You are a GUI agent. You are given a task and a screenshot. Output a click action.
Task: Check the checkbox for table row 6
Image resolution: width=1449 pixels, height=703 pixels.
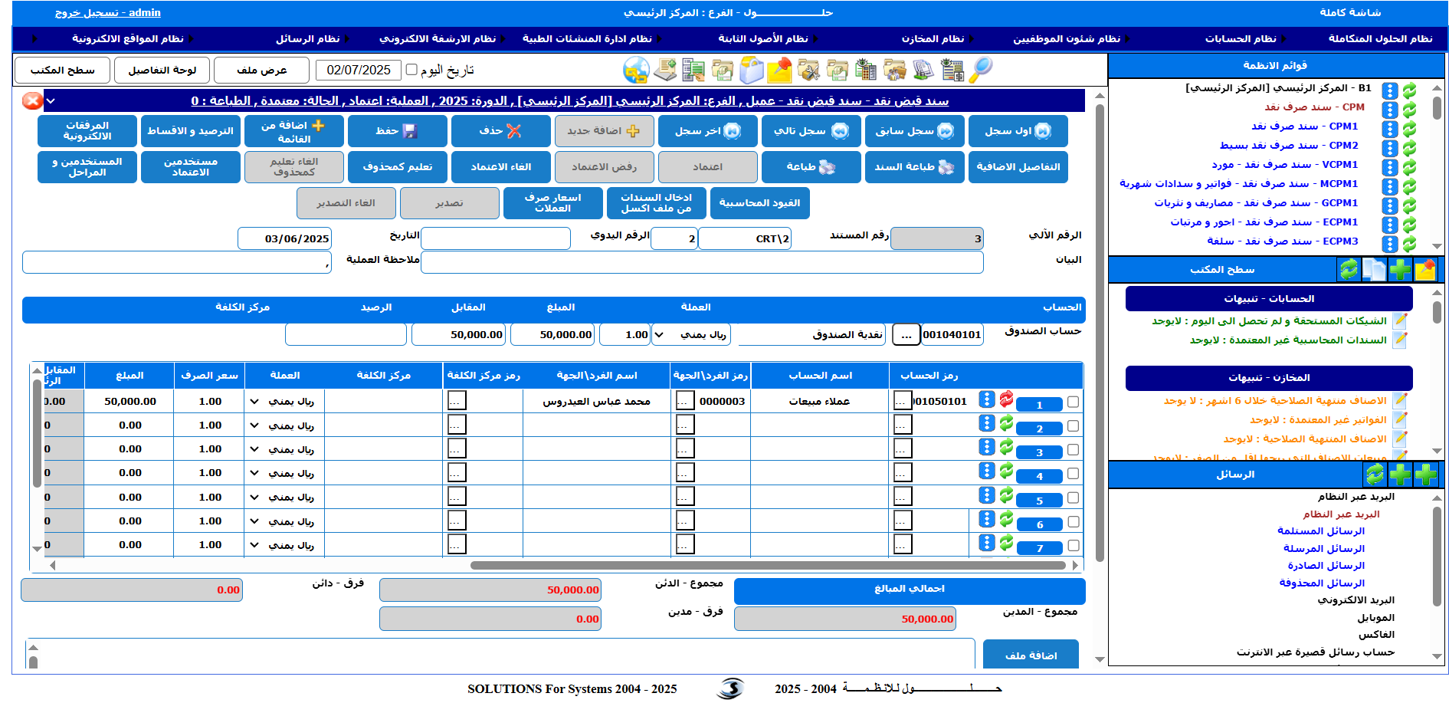pyautogui.click(x=1073, y=522)
